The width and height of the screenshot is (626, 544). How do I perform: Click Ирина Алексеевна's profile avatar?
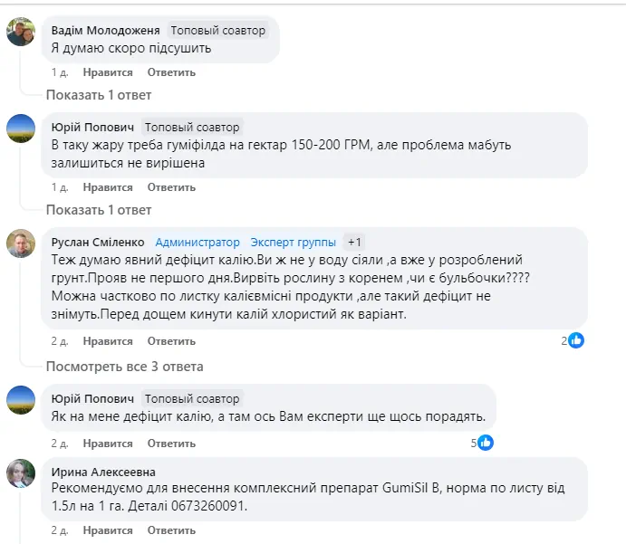(21, 473)
